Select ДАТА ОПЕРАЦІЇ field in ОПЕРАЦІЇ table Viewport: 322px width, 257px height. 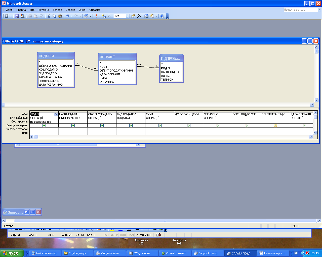click(110, 74)
